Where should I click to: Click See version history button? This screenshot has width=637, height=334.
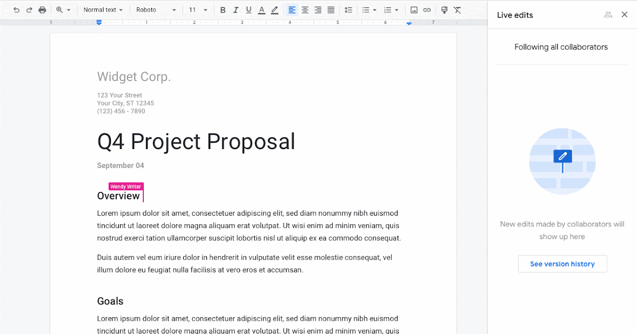pos(562,264)
